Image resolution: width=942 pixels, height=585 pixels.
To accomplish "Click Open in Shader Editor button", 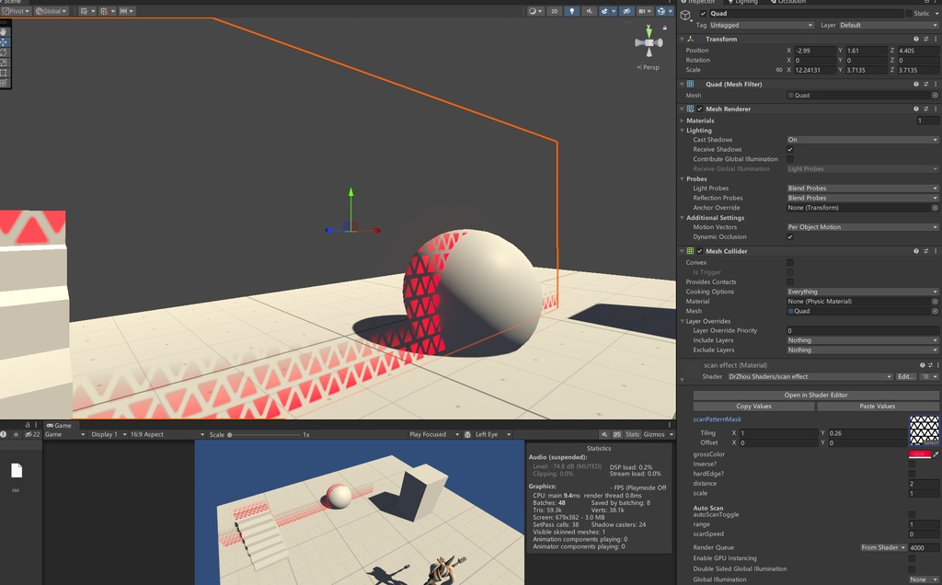I will (815, 396).
